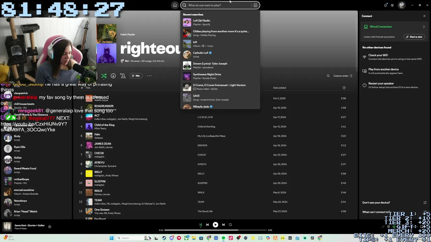Screen dimensions: 431x242
Task: Open the profile avatar menu
Action: click(x=401, y=5)
